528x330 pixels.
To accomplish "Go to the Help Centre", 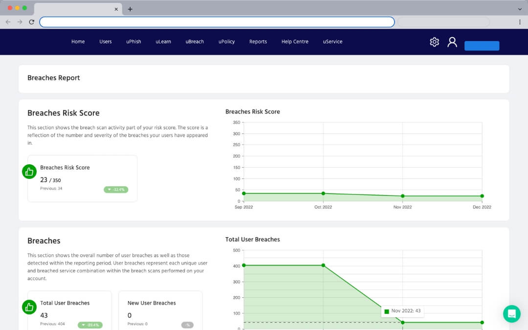I will coord(295,42).
